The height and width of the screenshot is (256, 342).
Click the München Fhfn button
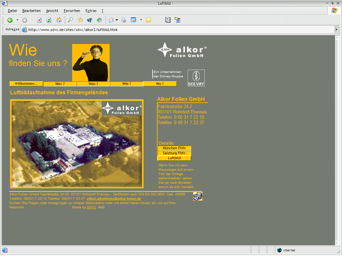174,148
